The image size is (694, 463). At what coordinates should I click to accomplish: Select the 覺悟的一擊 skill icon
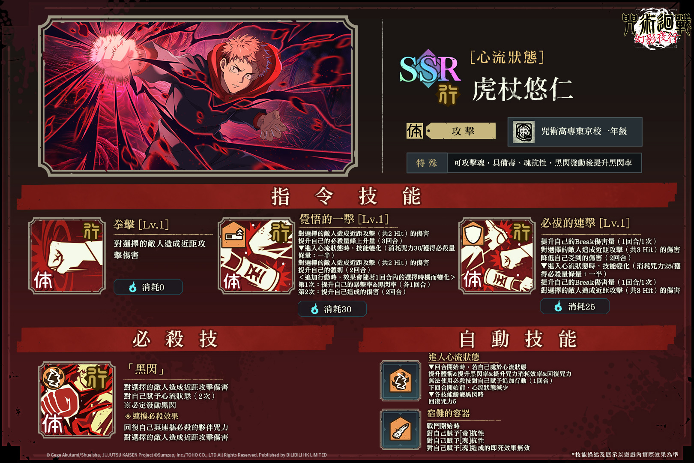[256, 256]
